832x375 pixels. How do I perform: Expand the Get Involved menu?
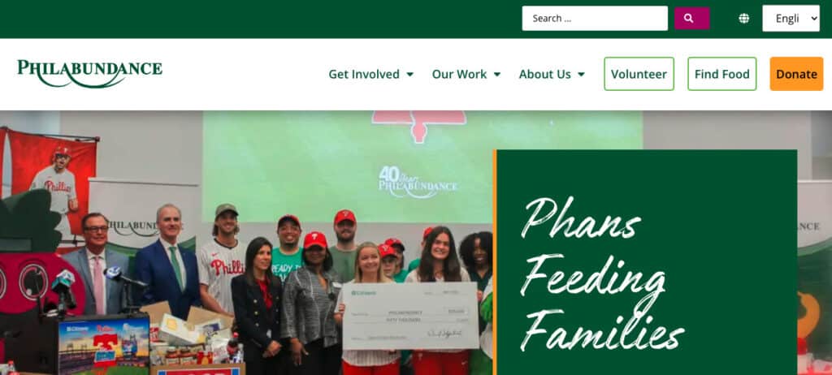(x=370, y=74)
